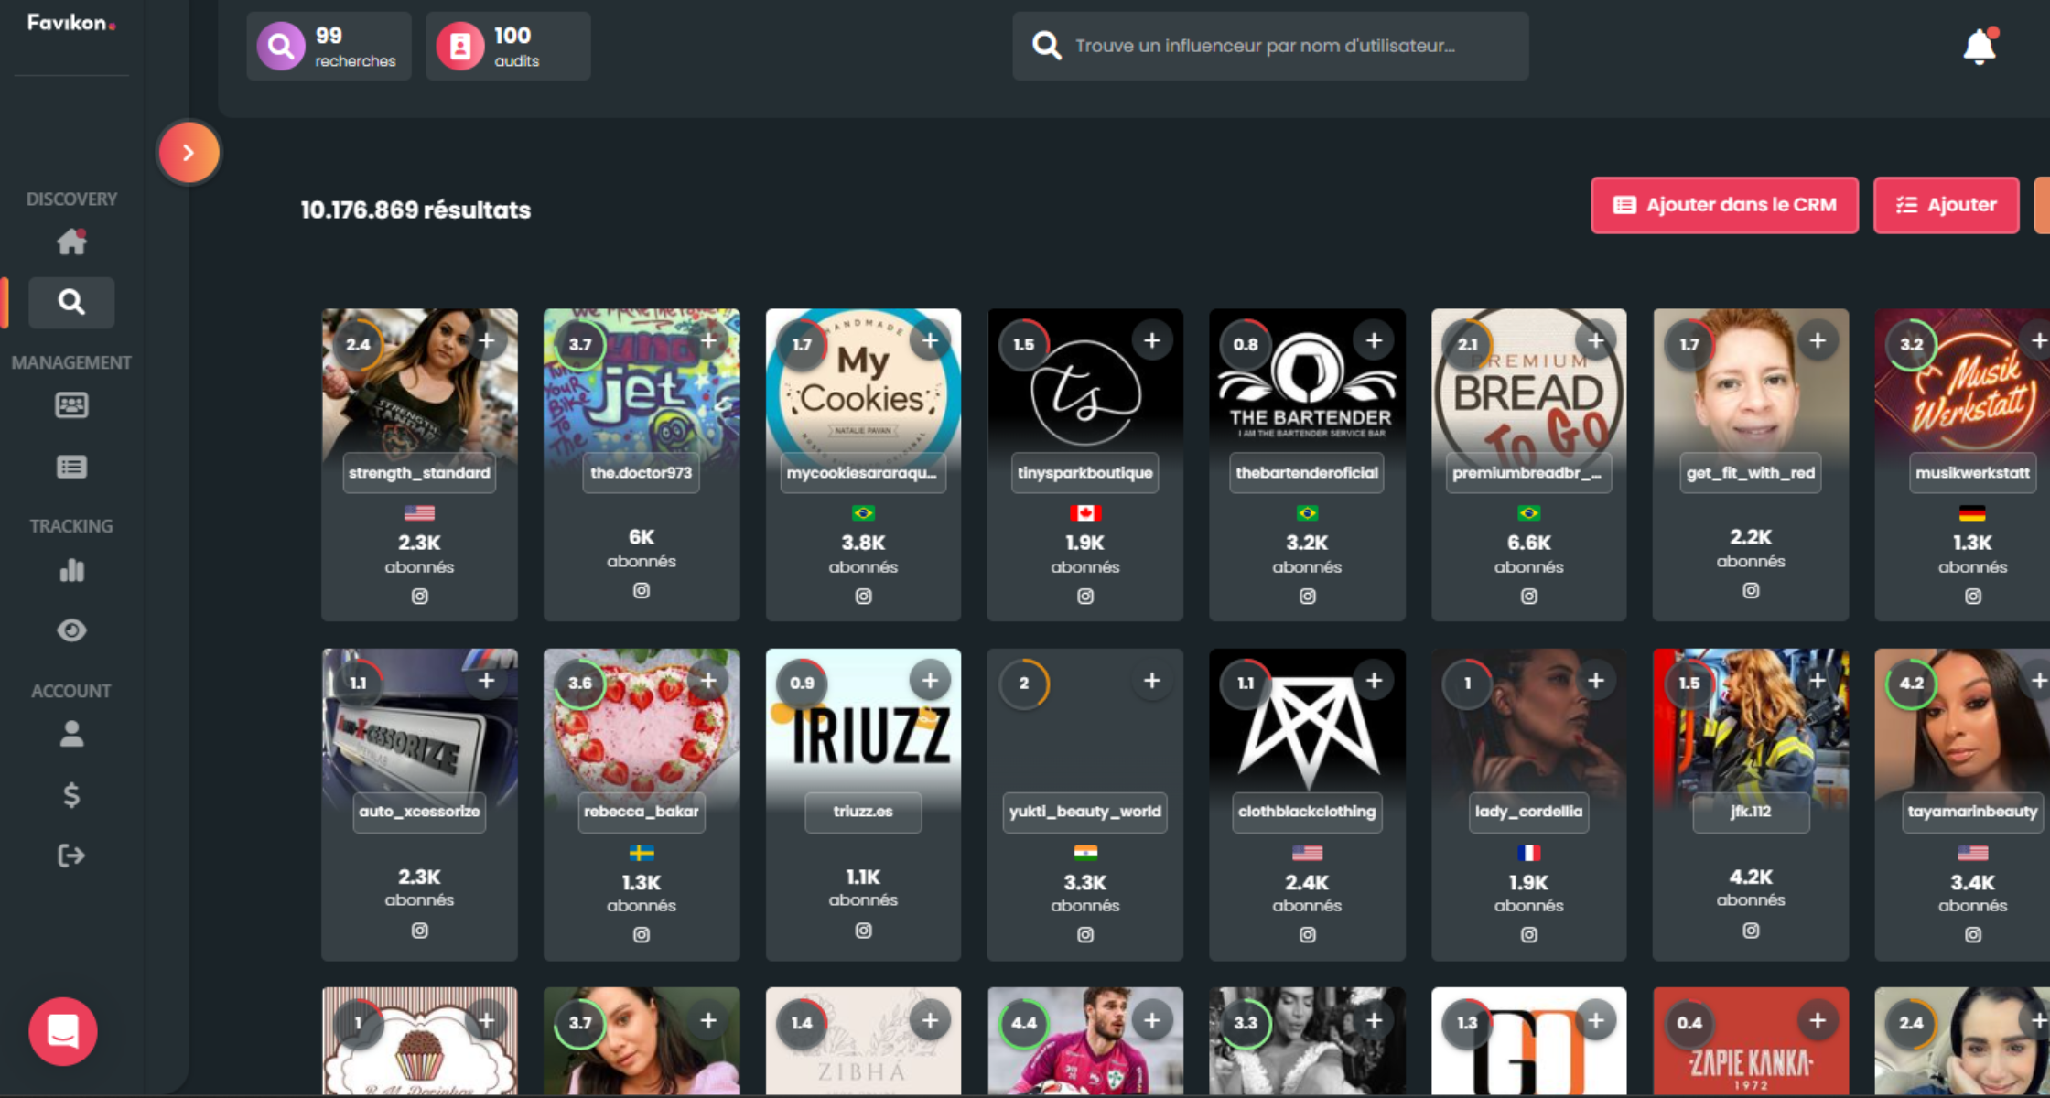Open Instagram icon on premiumbreadbr card
Viewport: 2050px width, 1098px height.
click(x=1529, y=597)
